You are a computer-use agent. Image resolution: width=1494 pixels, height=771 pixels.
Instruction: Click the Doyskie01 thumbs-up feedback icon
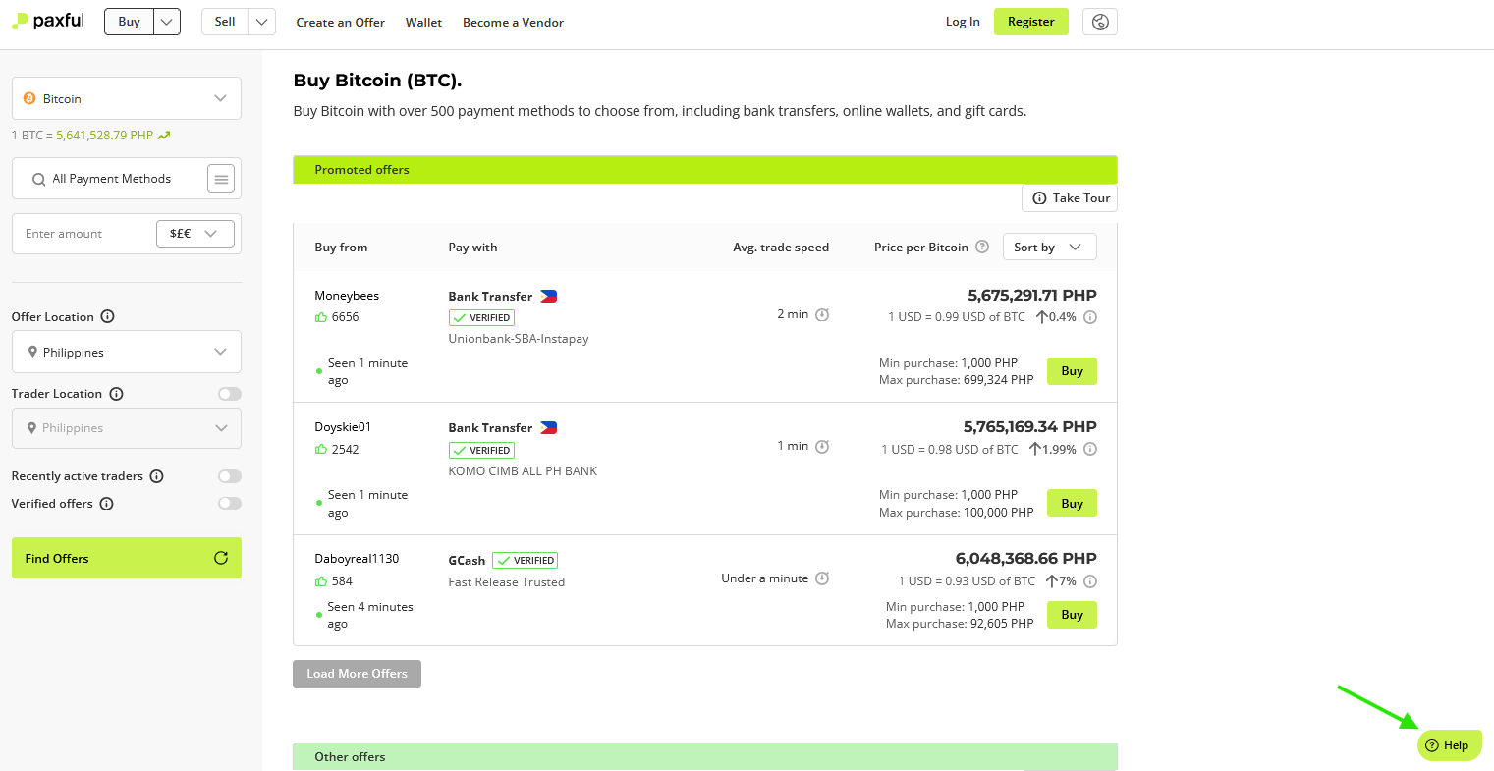[321, 449]
